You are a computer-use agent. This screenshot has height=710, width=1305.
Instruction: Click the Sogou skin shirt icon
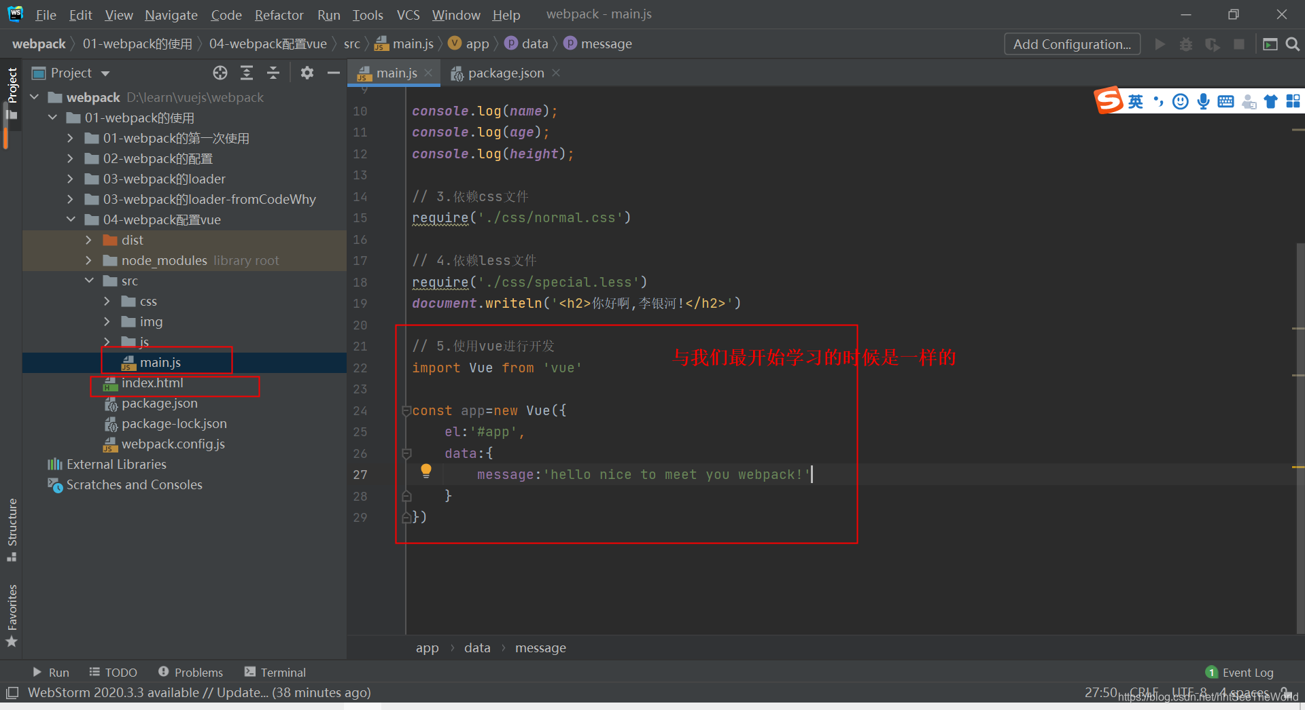(1270, 101)
